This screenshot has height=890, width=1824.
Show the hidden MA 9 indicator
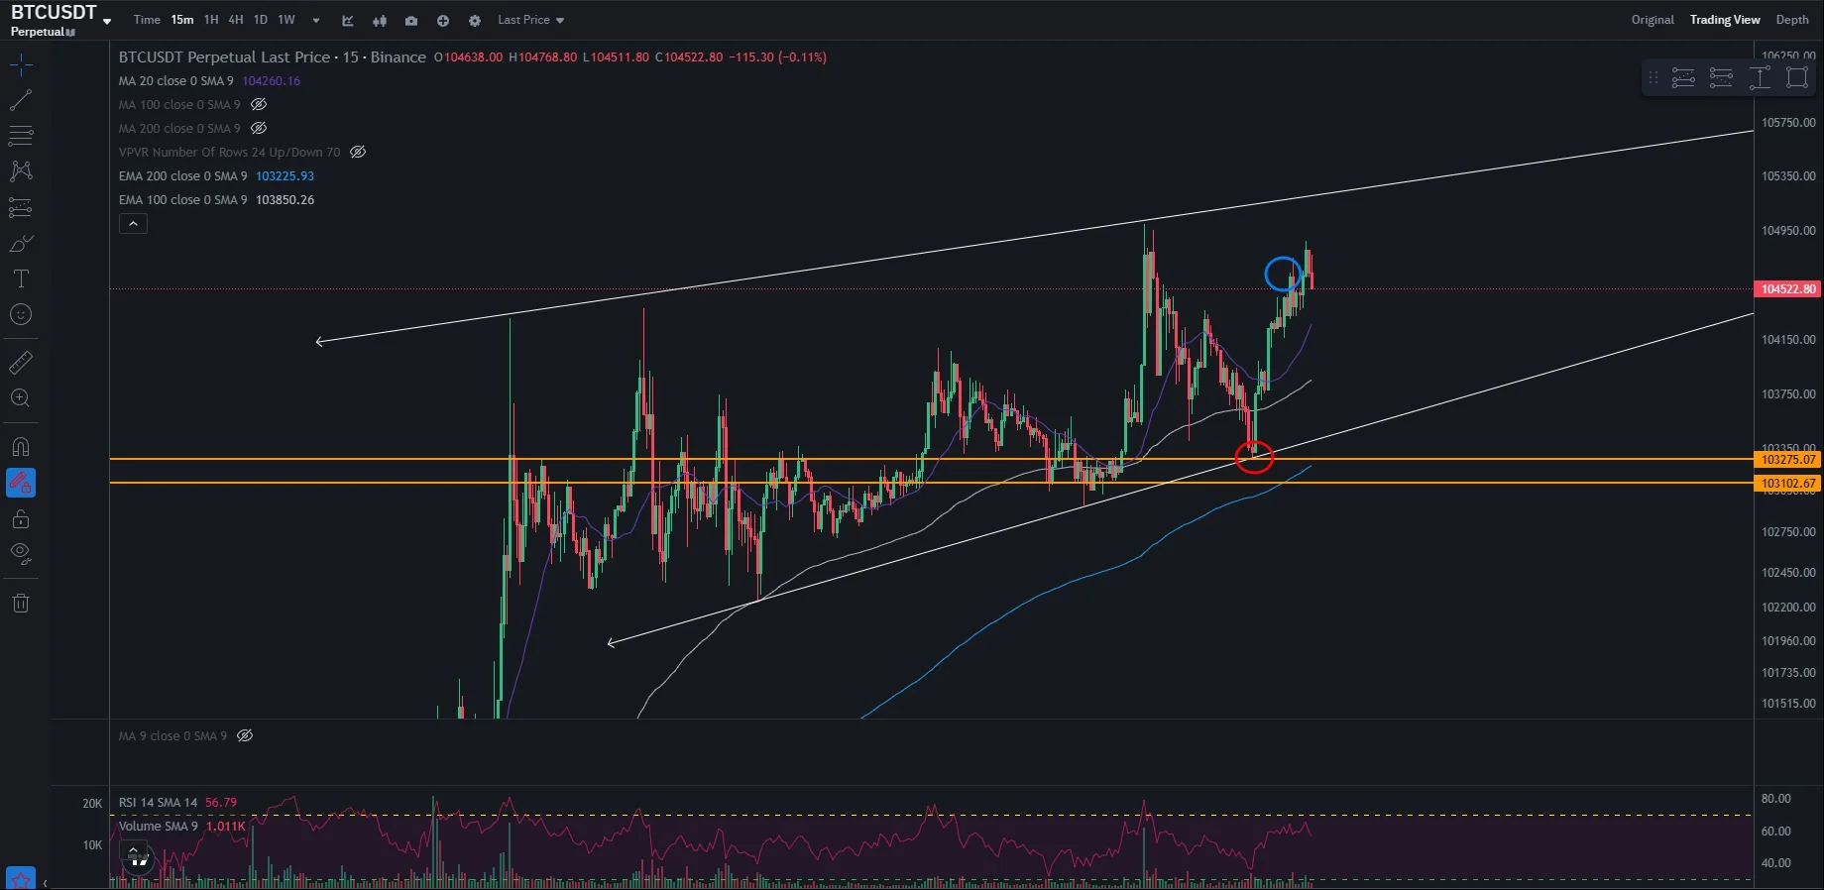[x=245, y=735]
